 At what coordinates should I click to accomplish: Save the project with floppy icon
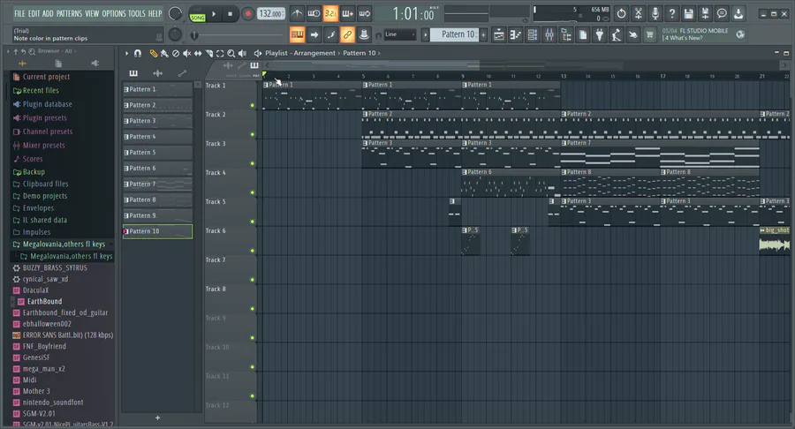point(688,13)
